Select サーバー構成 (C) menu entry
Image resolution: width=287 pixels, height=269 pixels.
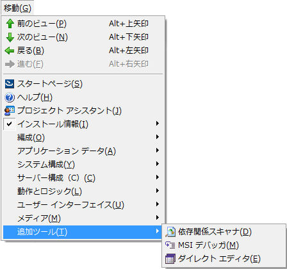coord(83,177)
